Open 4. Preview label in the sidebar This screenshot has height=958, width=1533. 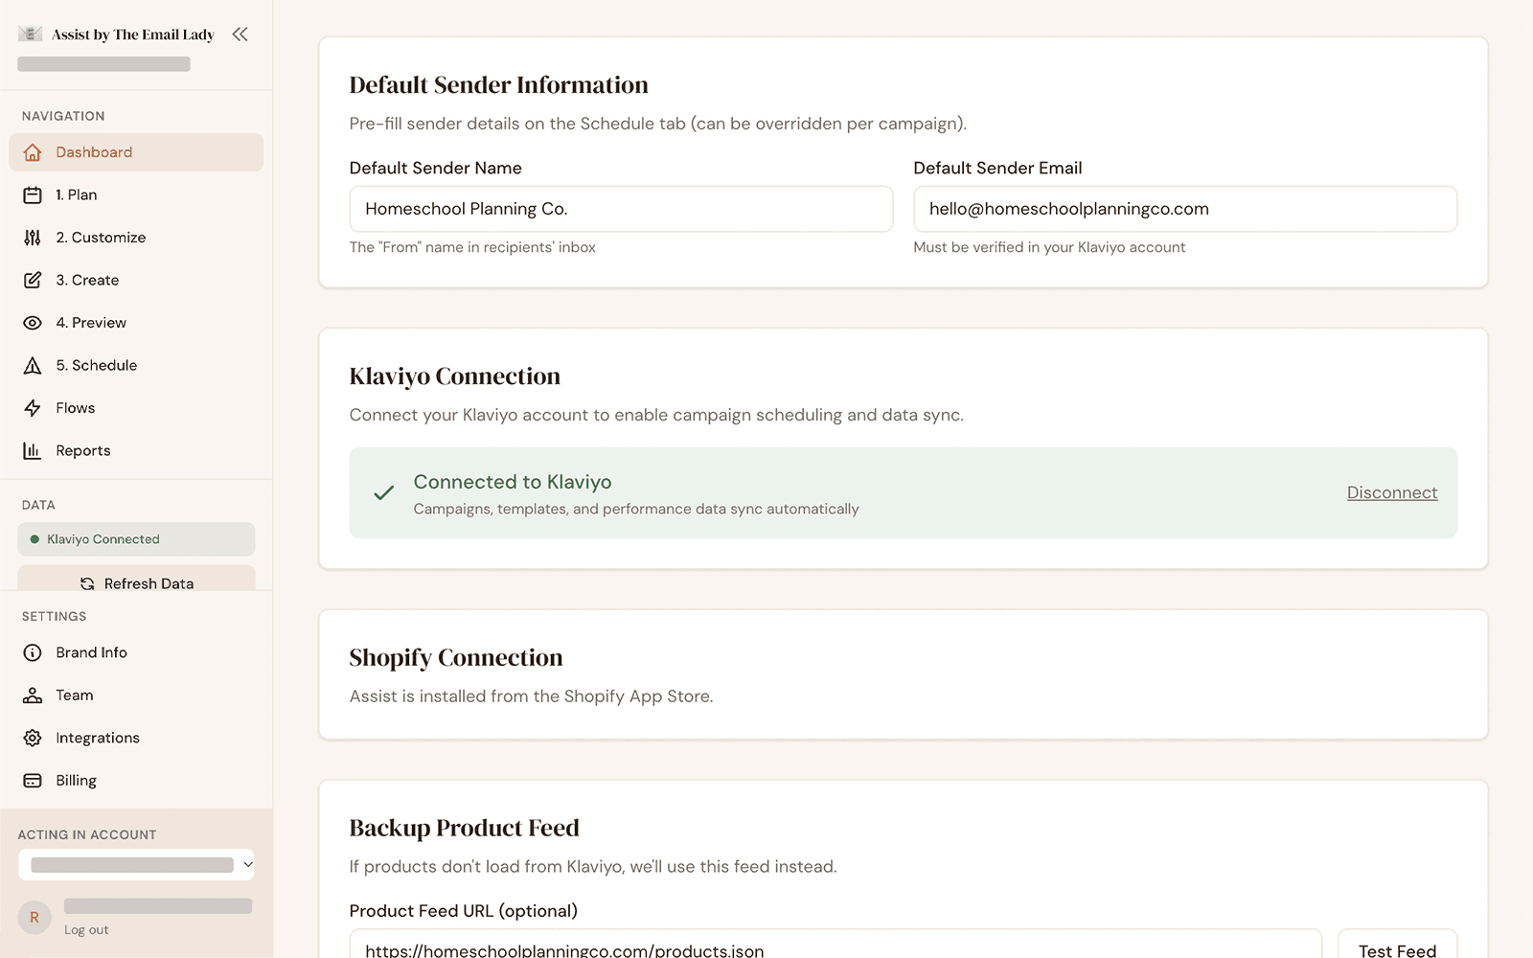tap(91, 323)
